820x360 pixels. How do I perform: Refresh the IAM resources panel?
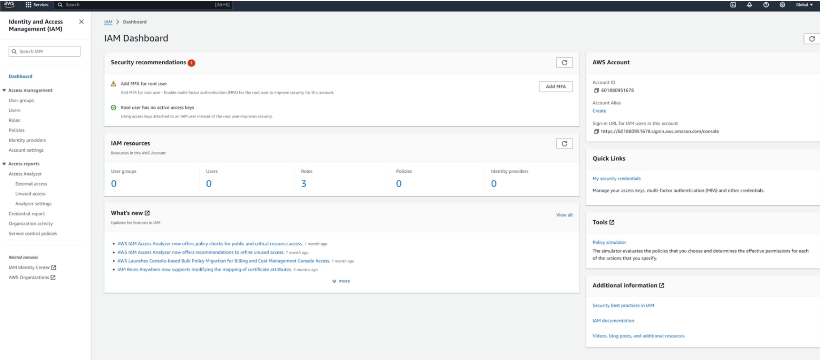pyautogui.click(x=564, y=144)
